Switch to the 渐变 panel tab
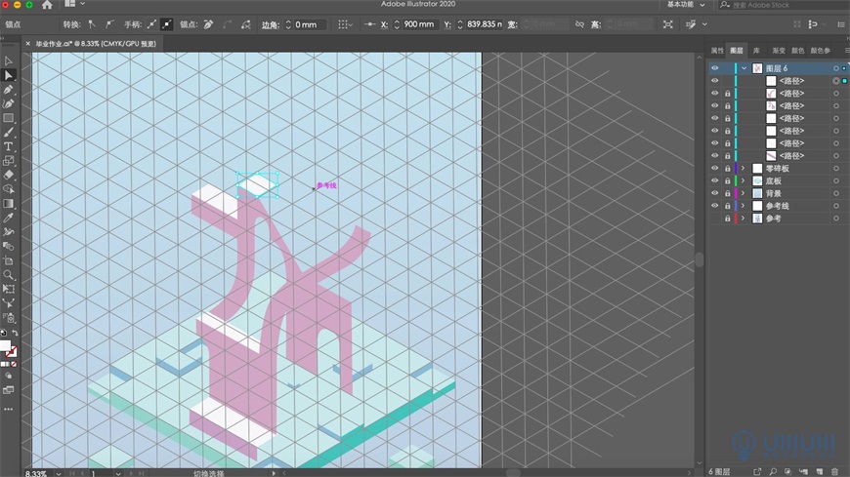850x477 pixels. point(779,51)
